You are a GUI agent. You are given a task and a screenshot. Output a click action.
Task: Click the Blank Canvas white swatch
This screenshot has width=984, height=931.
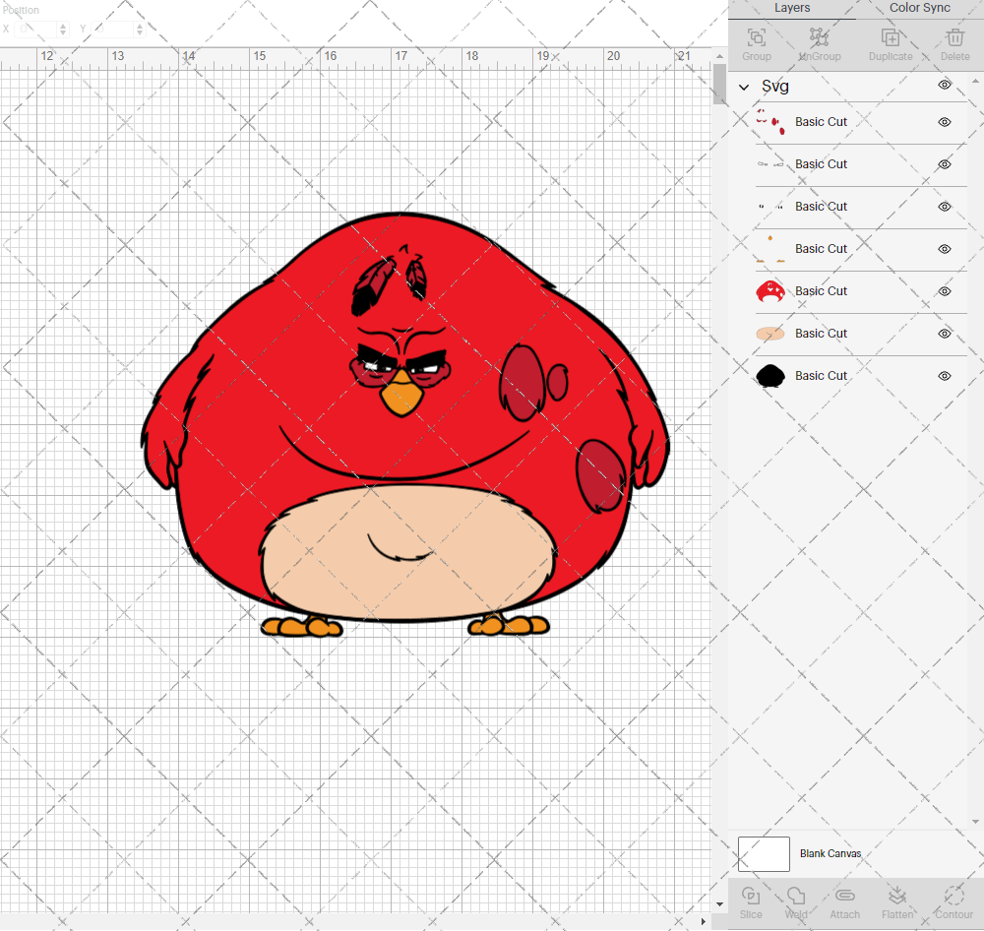(x=764, y=854)
